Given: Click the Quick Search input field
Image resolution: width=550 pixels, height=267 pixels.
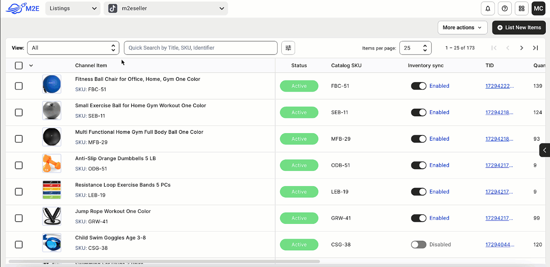Looking at the screenshot, I should (x=200, y=48).
